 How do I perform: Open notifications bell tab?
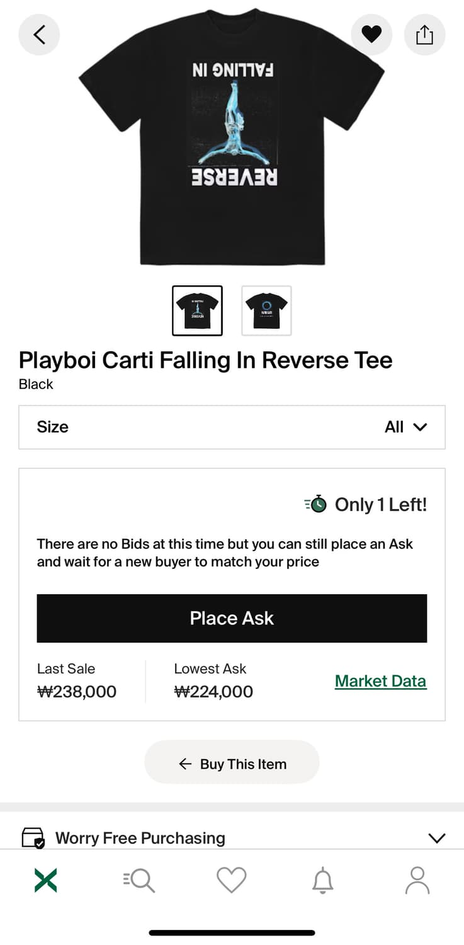click(x=323, y=880)
